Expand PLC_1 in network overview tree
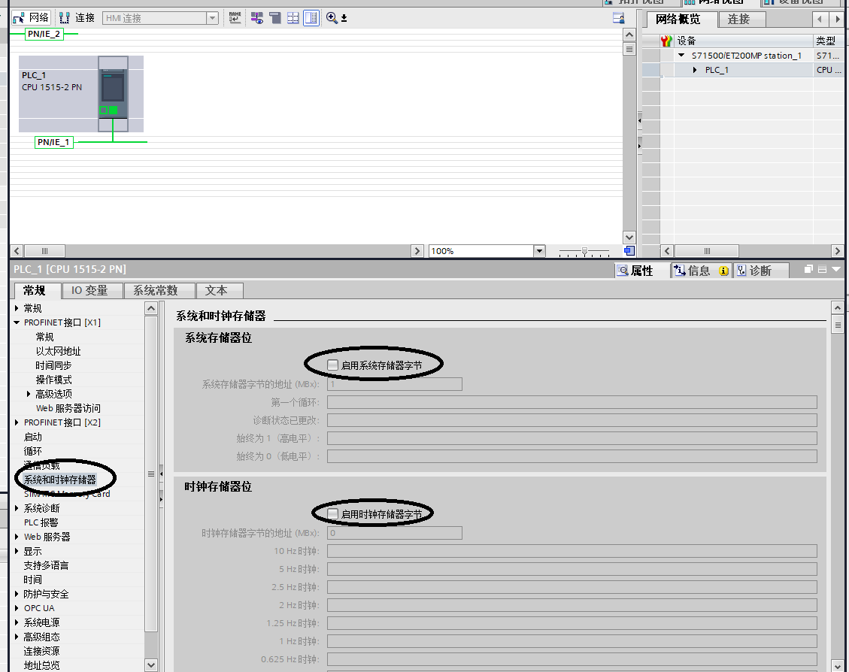This screenshot has height=672, width=849. (696, 70)
